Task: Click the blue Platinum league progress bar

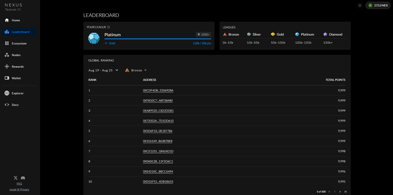Action: 158,39
